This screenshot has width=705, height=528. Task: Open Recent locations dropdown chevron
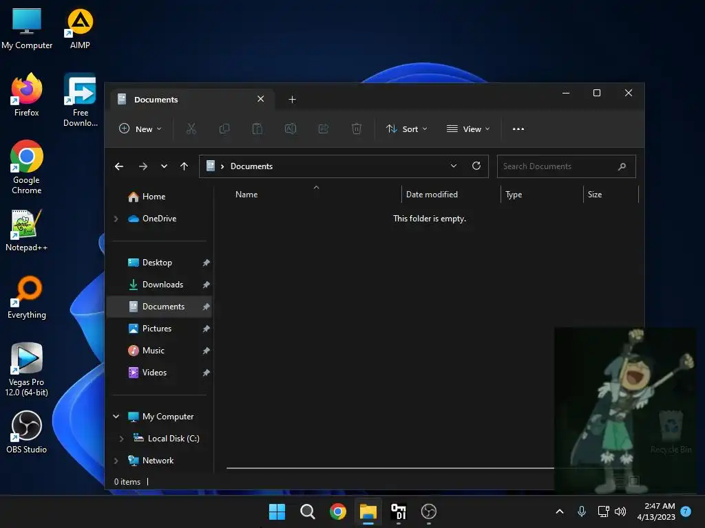pyautogui.click(x=164, y=166)
